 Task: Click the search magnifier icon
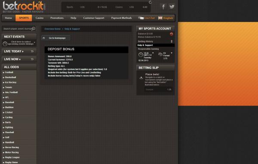[x=34, y=29]
